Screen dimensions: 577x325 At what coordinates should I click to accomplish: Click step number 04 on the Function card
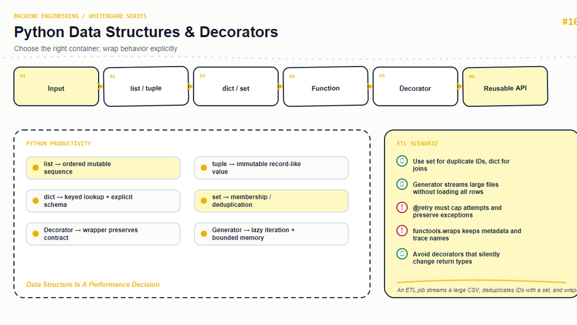pyautogui.click(x=292, y=76)
